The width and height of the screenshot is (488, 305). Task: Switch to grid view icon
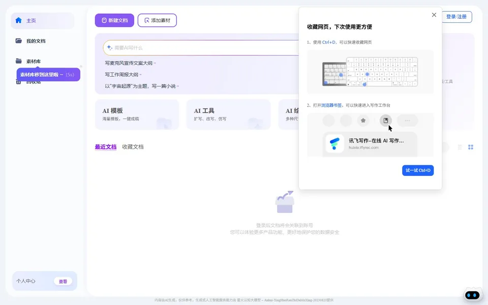pyautogui.click(x=471, y=147)
